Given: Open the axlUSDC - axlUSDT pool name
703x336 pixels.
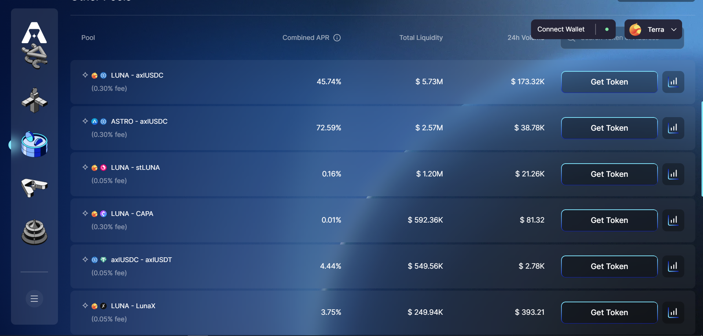Looking at the screenshot, I should [x=141, y=260].
